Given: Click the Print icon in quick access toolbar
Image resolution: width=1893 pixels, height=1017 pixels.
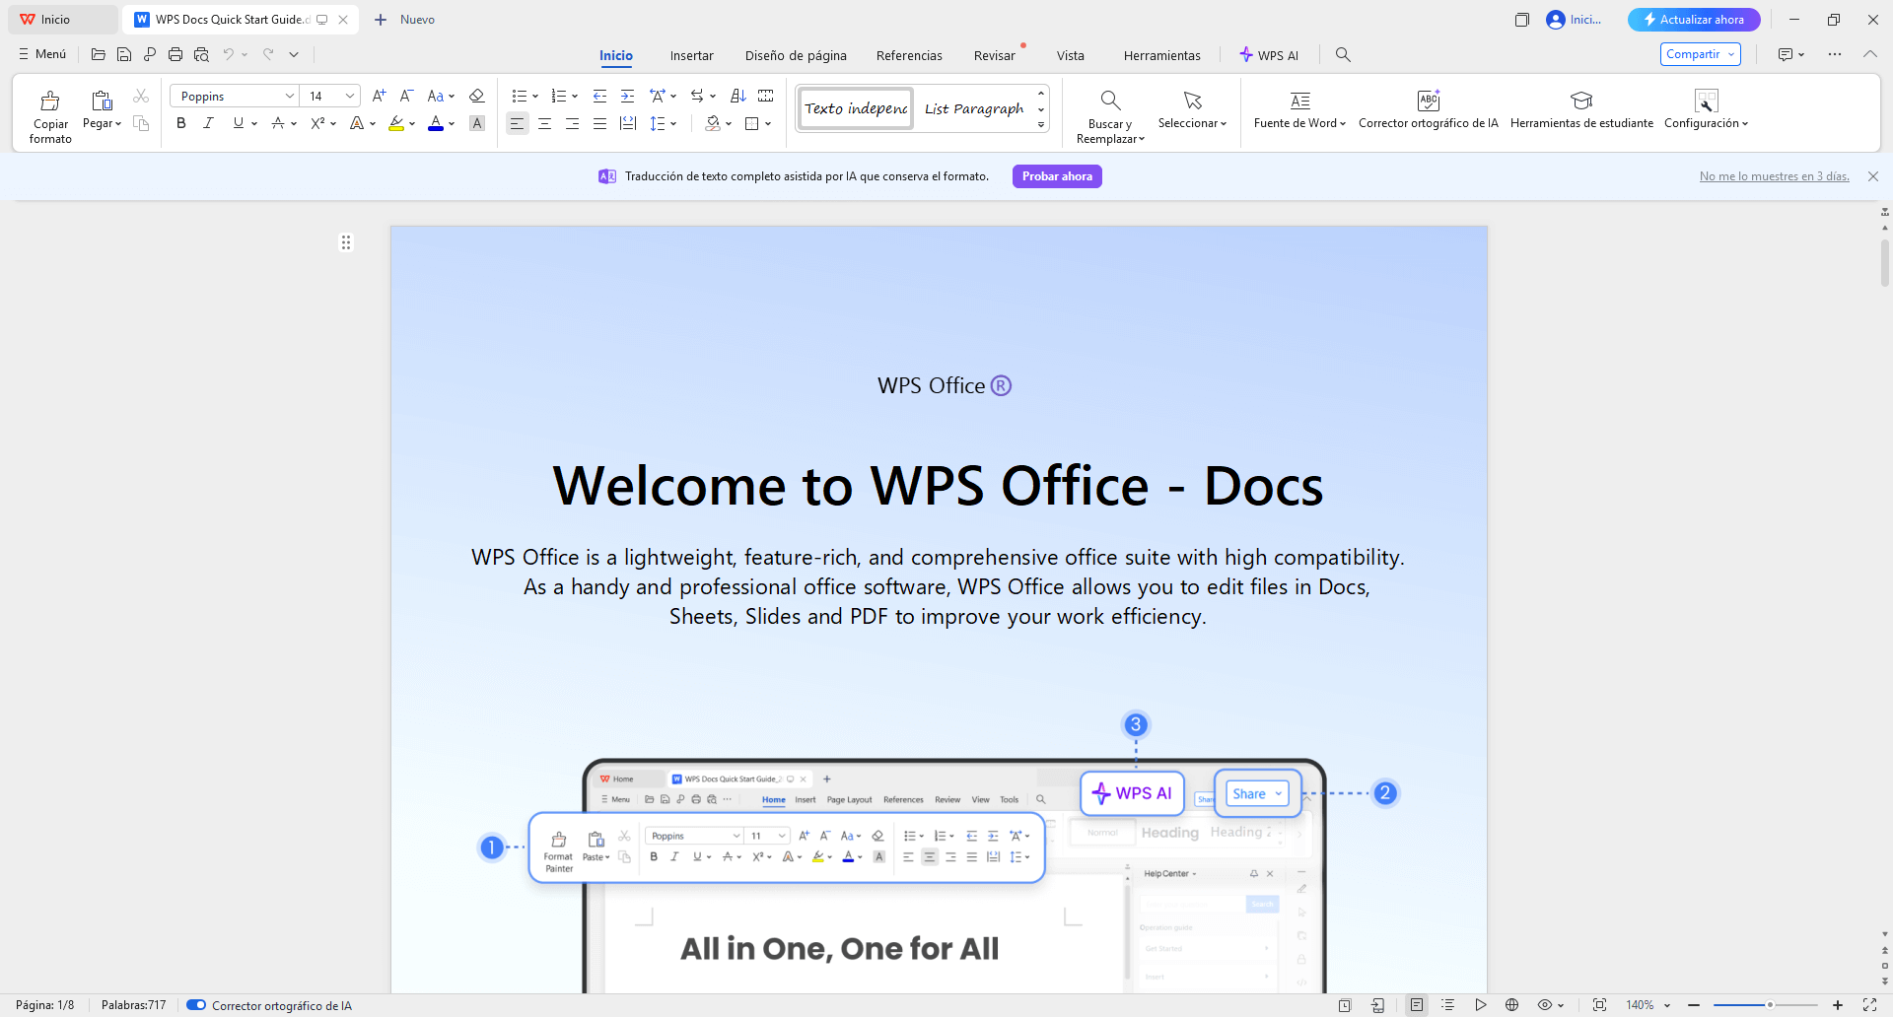Looking at the screenshot, I should 175,54.
